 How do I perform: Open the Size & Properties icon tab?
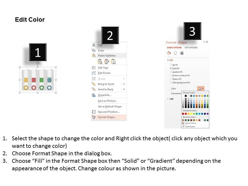tap(182, 53)
